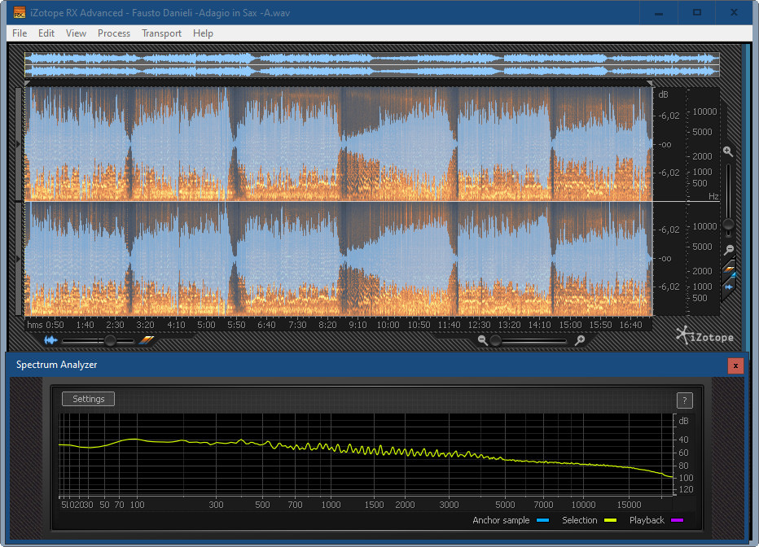This screenshot has width=759, height=547.
Task: Click the spectrogram icon beside the opacity slider
Action: pos(147,340)
